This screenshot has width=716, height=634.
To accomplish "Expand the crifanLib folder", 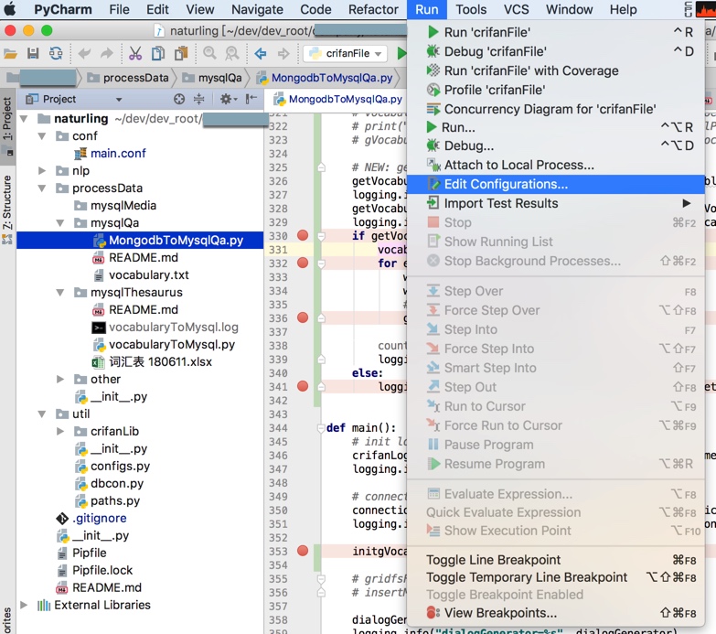I will coord(60,431).
